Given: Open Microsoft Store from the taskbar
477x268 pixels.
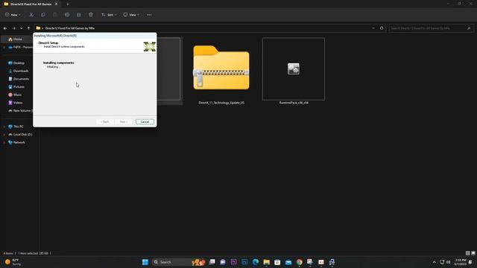Looking at the screenshot, I should pyautogui.click(x=277, y=262).
